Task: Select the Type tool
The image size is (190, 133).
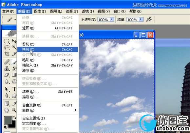Action: 14,89
